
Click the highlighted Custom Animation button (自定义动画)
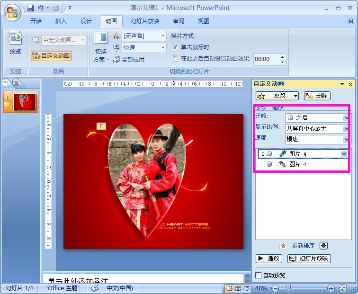click(x=51, y=56)
